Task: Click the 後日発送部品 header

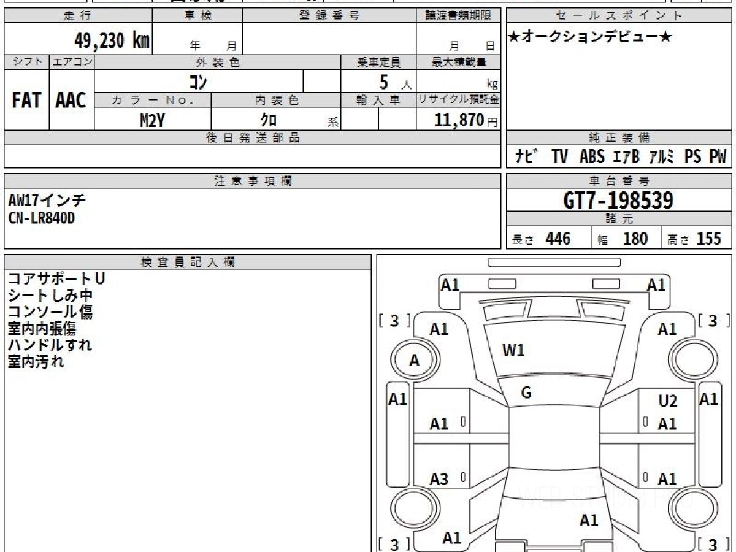Action: tap(252, 138)
